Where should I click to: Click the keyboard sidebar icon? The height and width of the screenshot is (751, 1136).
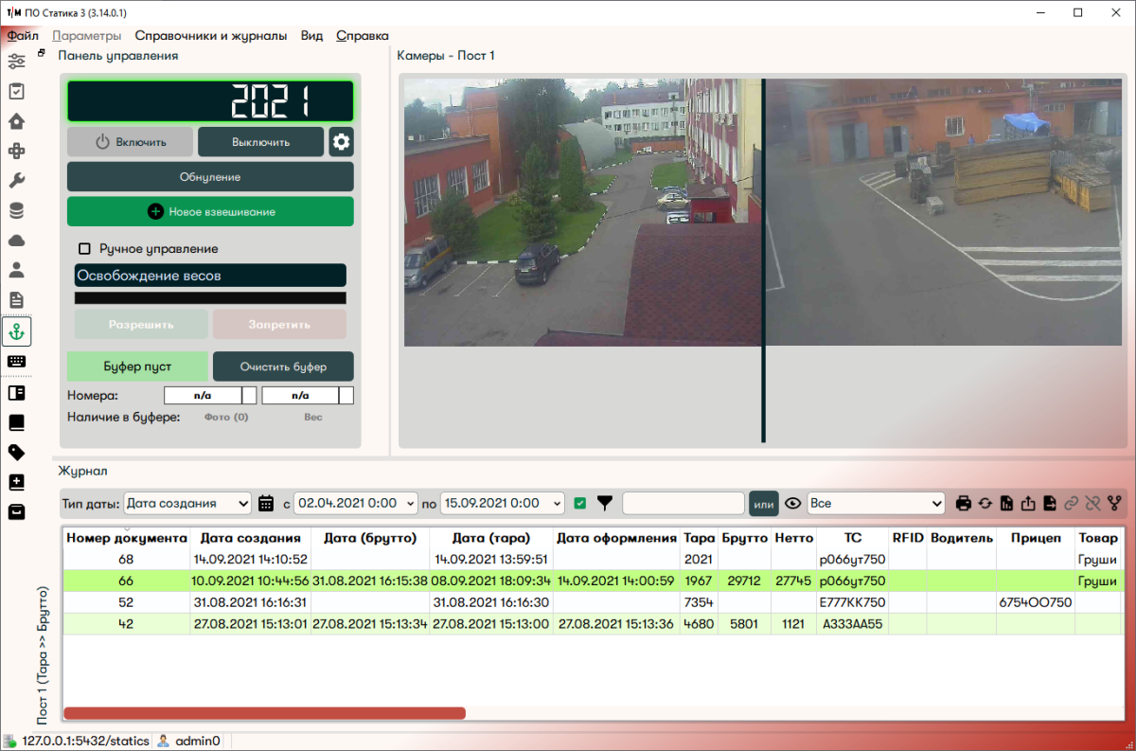[16, 362]
